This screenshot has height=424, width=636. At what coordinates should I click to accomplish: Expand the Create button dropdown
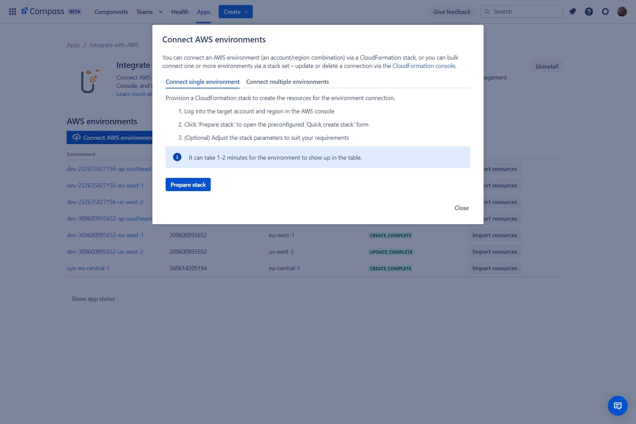pos(246,12)
